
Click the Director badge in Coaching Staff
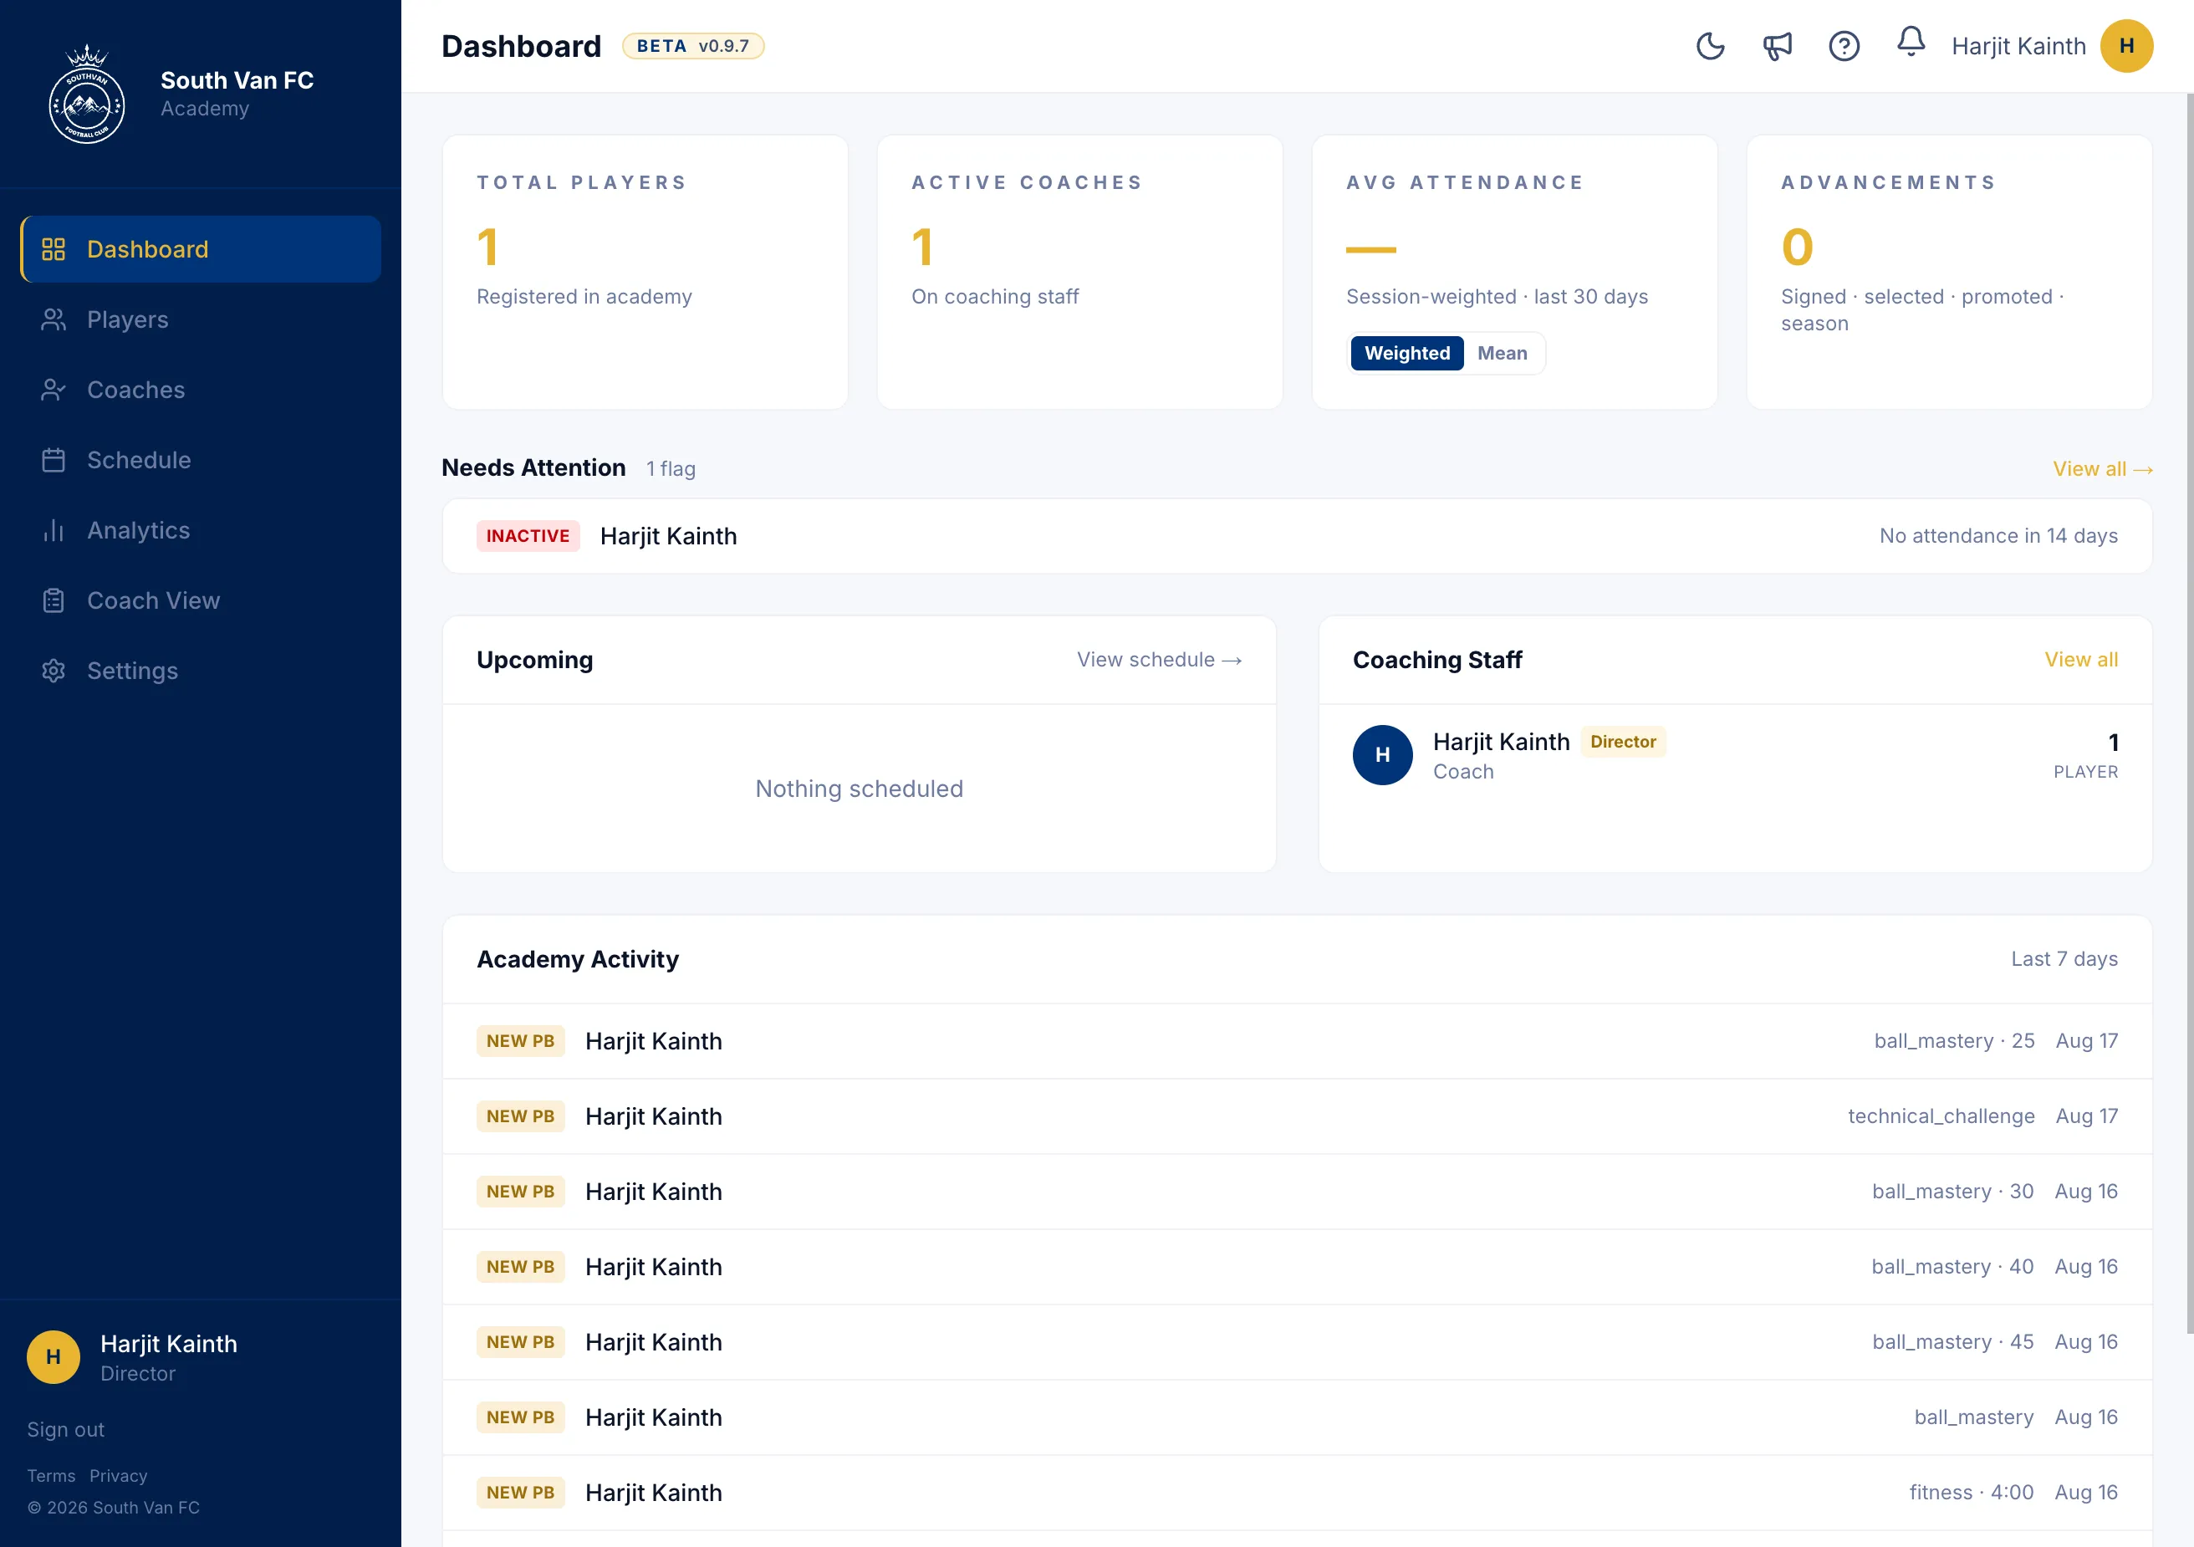coord(1623,742)
